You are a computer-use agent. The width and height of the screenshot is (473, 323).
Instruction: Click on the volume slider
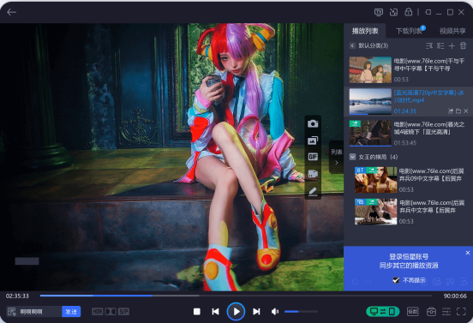click(x=301, y=312)
